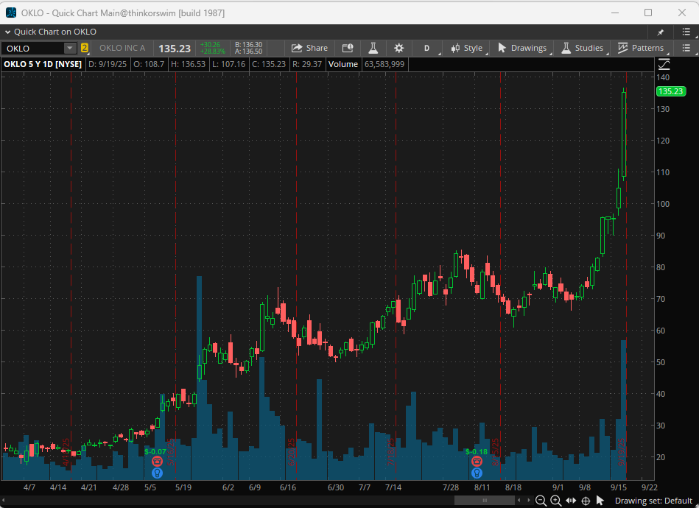Click the thinkorswim app icon in title bar

click(x=10, y=13)
